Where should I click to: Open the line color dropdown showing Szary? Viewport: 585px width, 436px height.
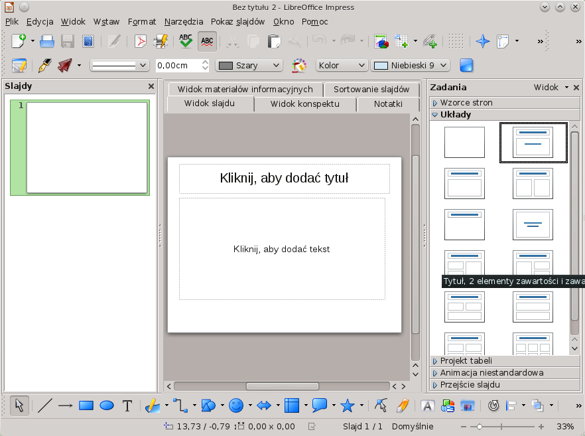249,66
